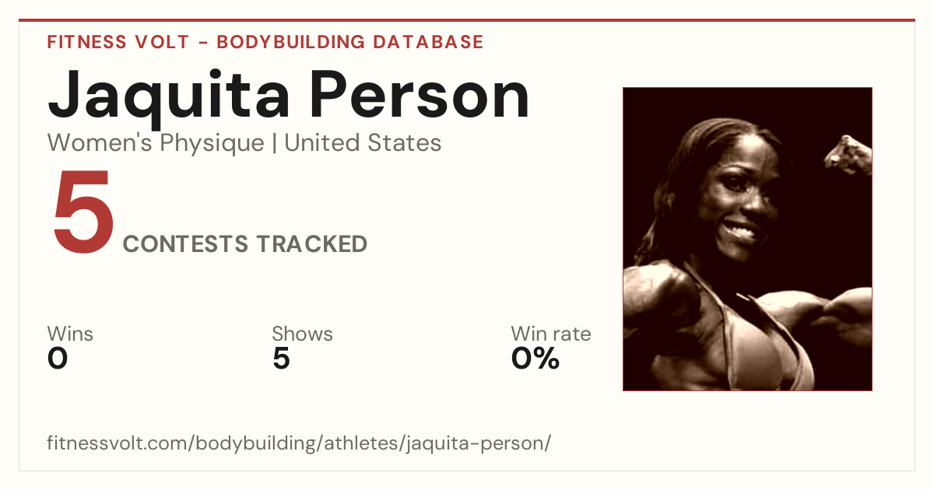This screenshot has height=490, width=934.
Task: Select the Women's Physique division text
Action: [x=156, y=144]
